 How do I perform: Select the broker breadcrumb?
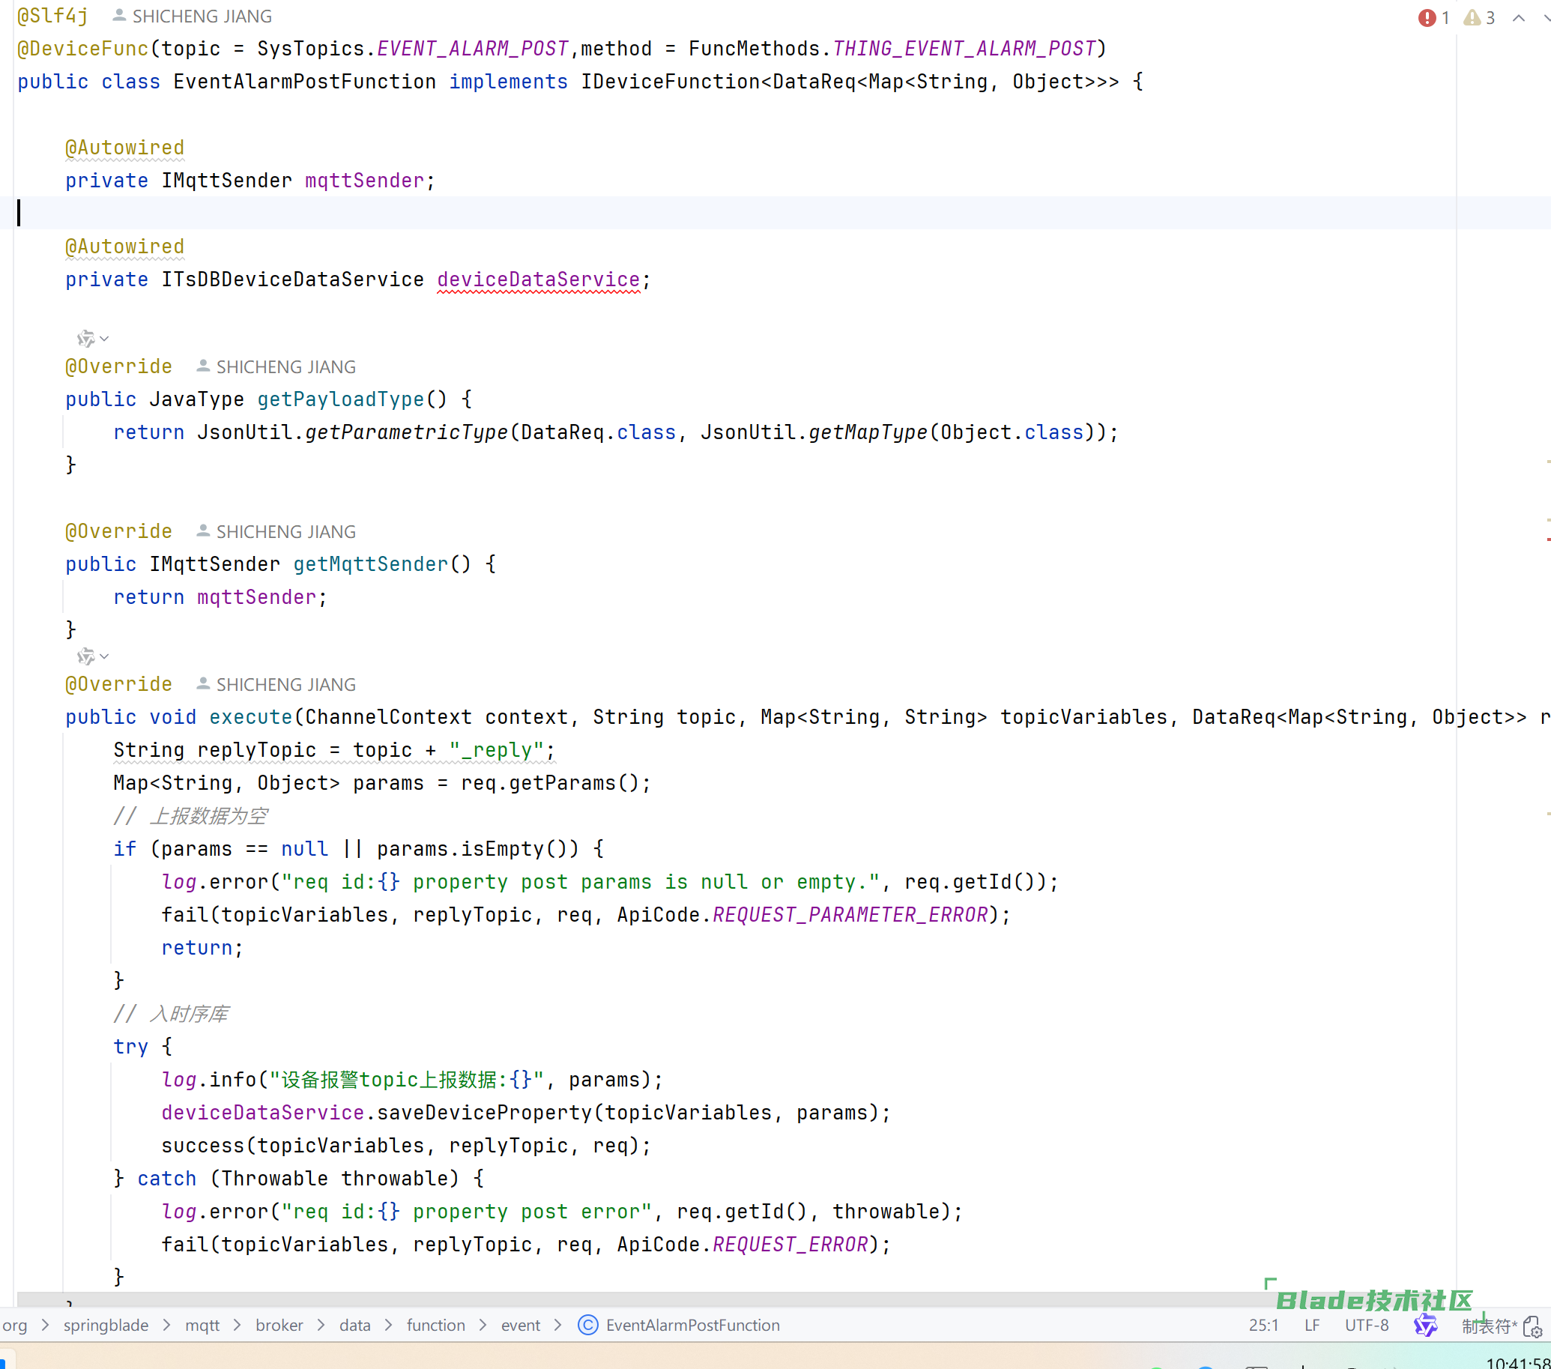click(279, 1325)
